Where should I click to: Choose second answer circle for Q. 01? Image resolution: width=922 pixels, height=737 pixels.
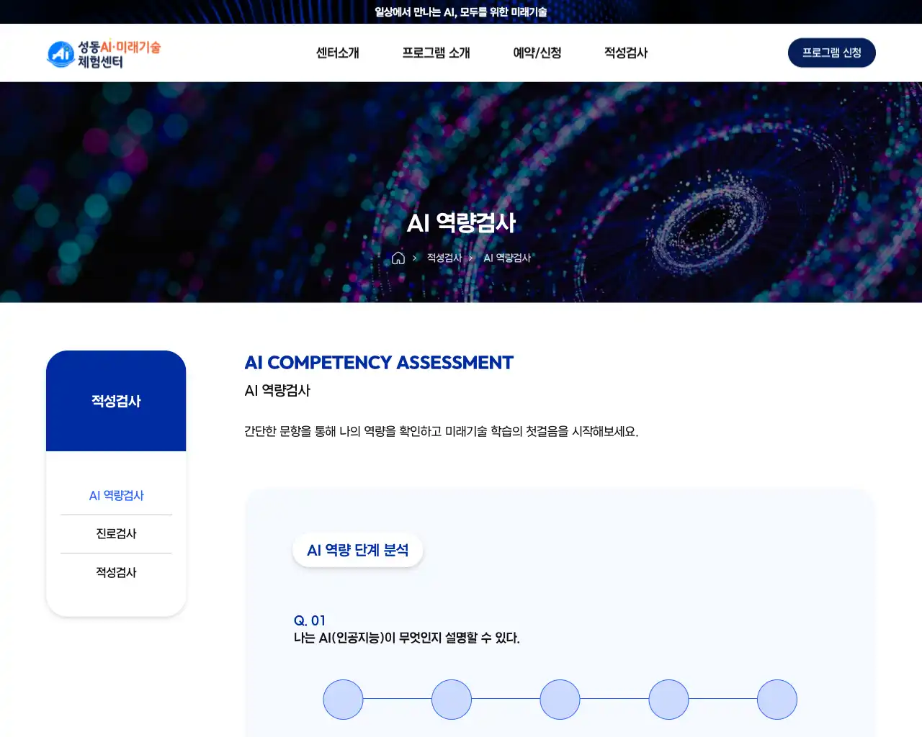pos(452,700)
